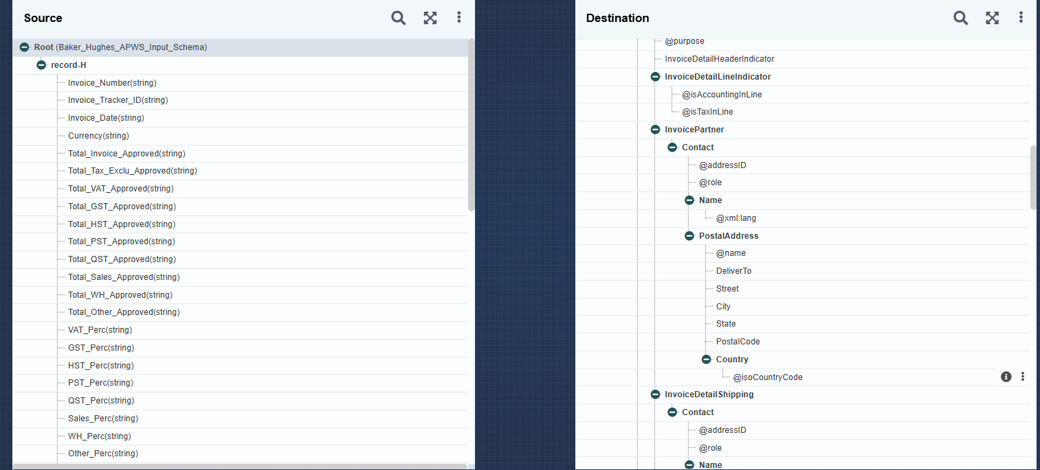The image size is (1040, 470).
Task: Open search in the Destination panel
Action: [961, 18]
